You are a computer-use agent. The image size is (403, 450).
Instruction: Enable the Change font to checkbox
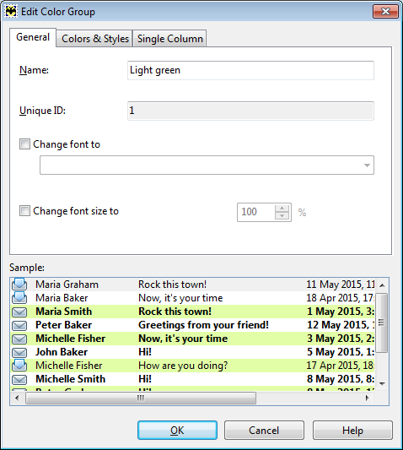tap(24, 144)
